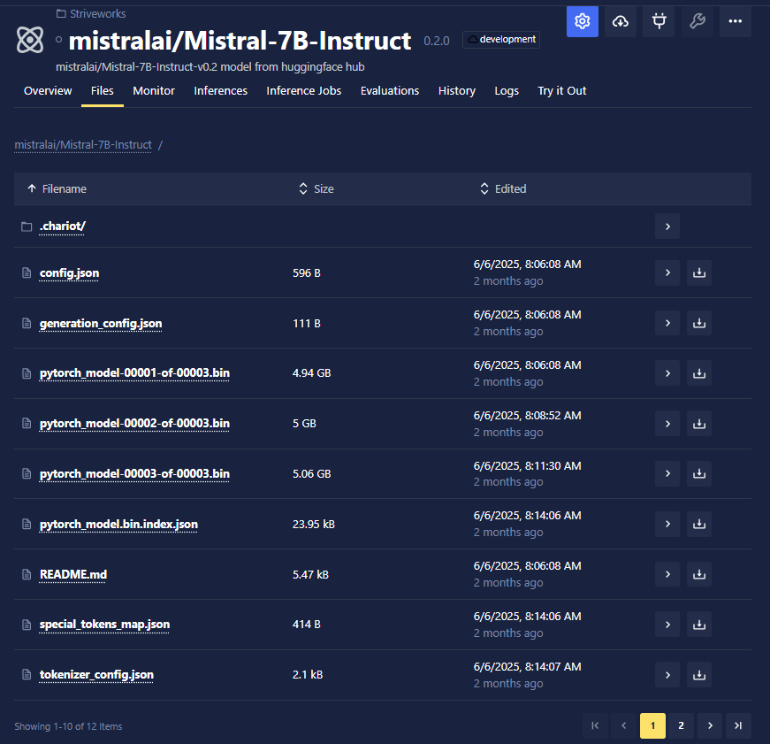Open the .chariot/ folder link

click(x=63, y=226)
